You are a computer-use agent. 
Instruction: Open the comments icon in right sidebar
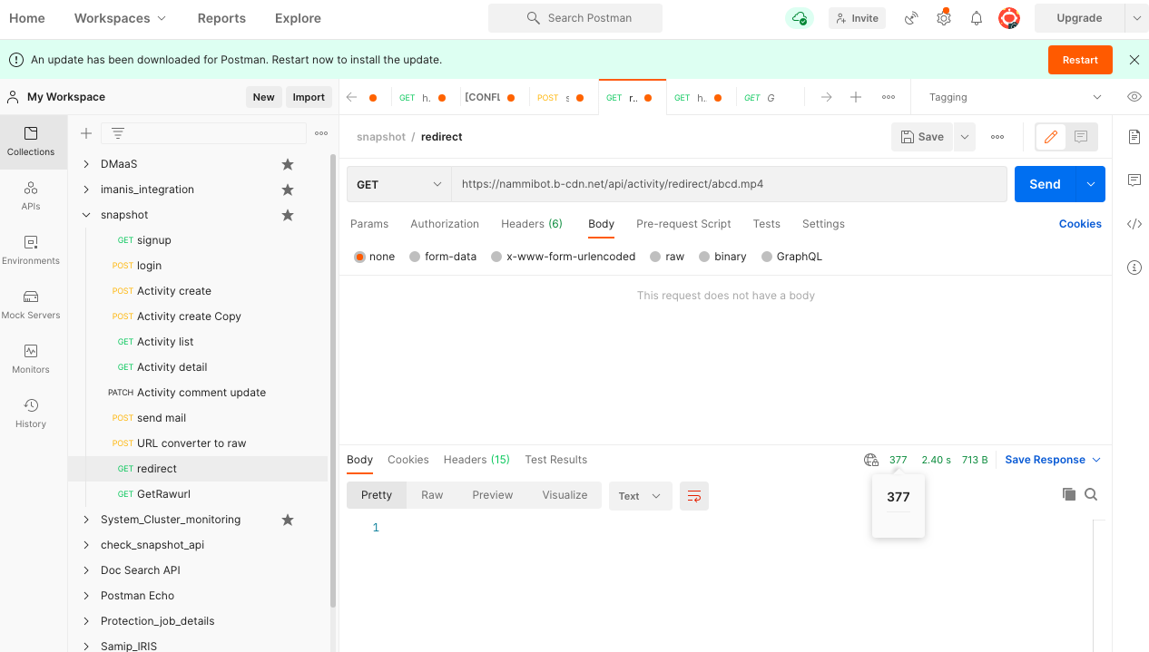(1134, 180)
